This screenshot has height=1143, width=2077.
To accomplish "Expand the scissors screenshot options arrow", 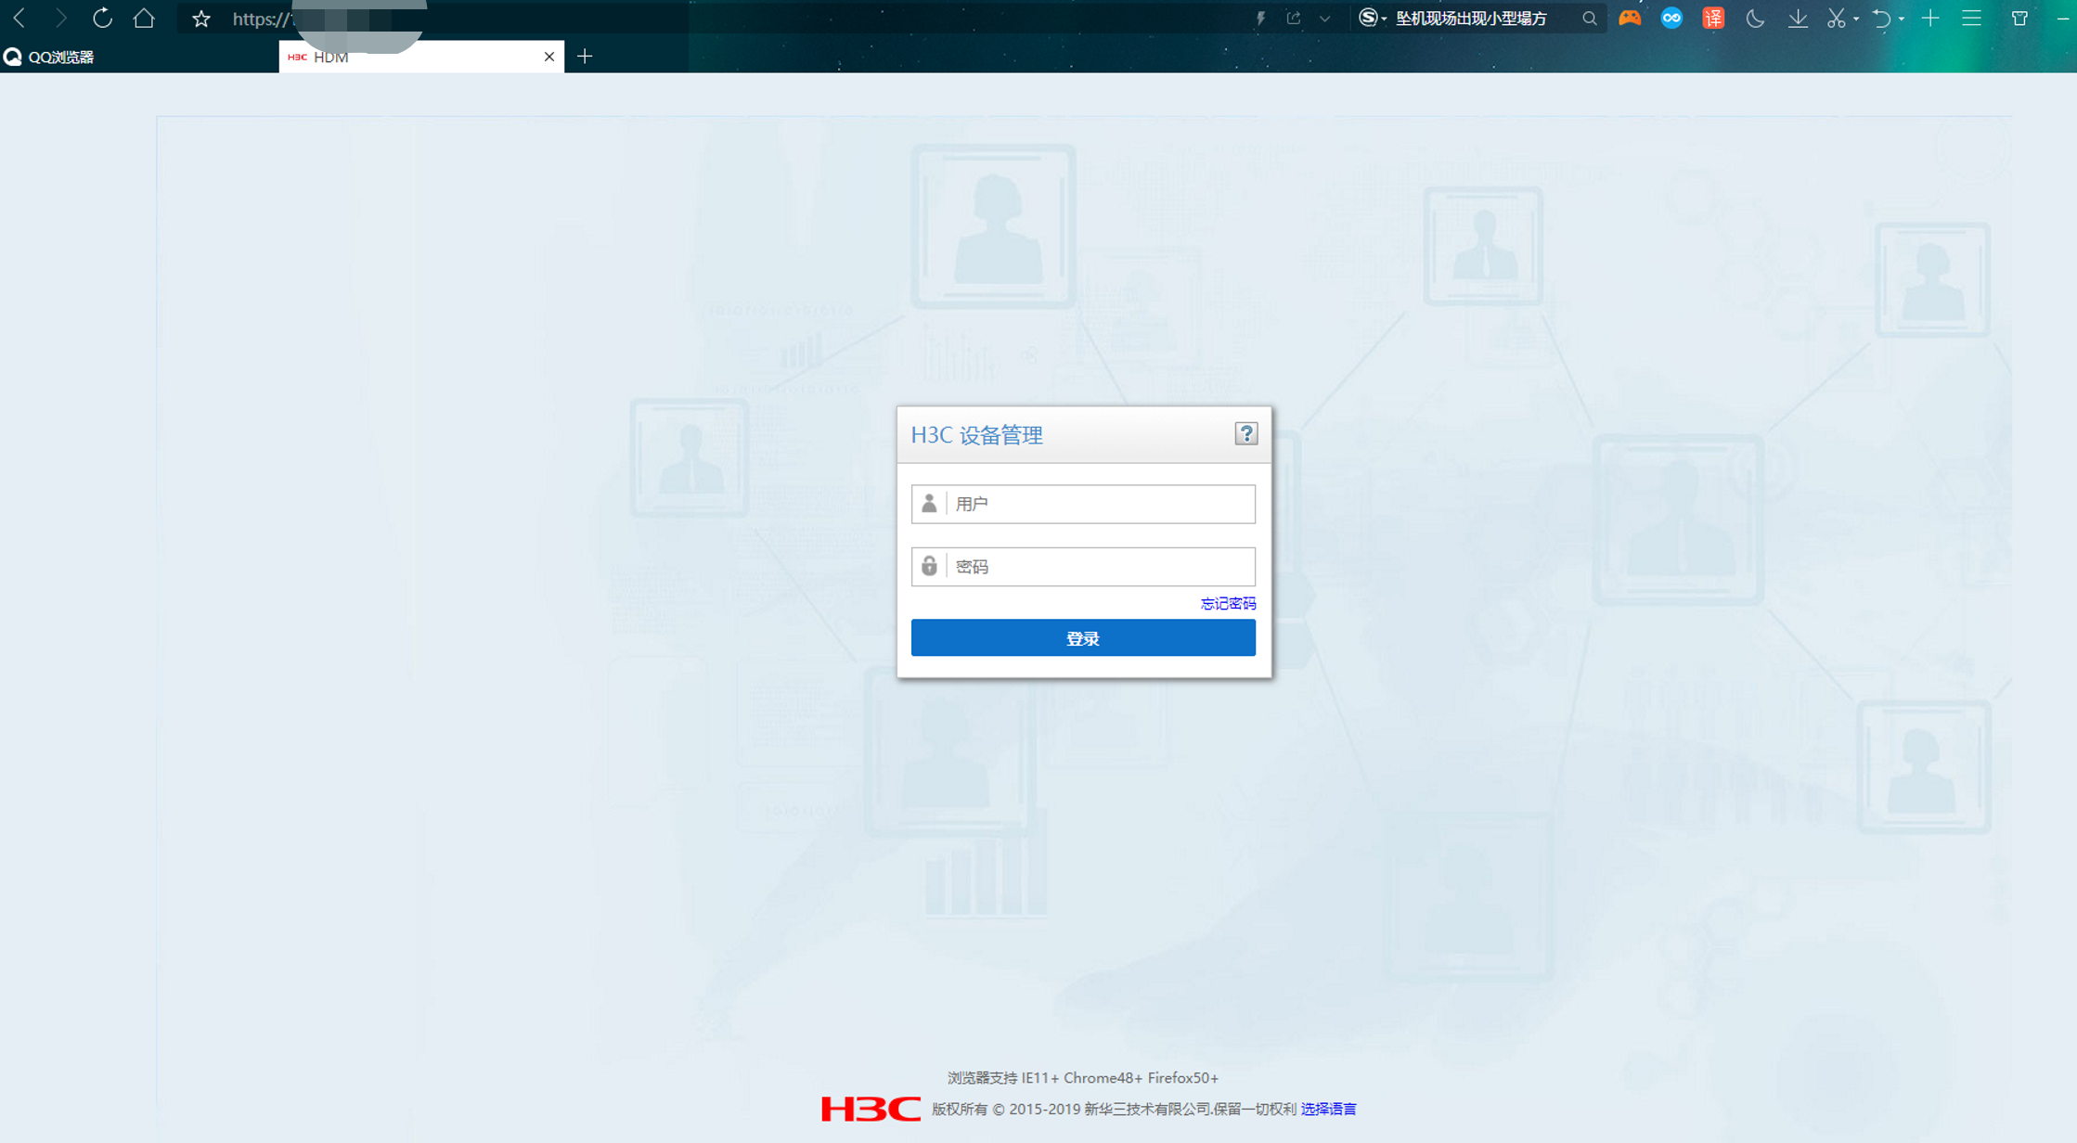I will 1855,19.
